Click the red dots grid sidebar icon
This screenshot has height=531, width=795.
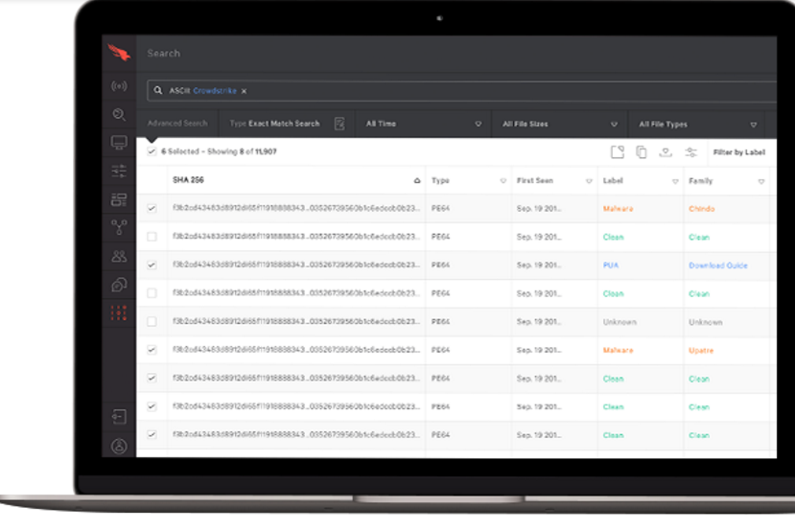point(119,312)
